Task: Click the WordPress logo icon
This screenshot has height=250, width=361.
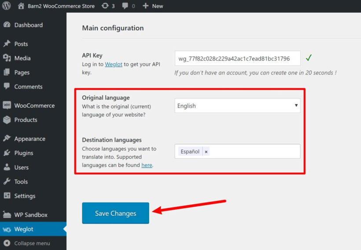Action: 7,6
